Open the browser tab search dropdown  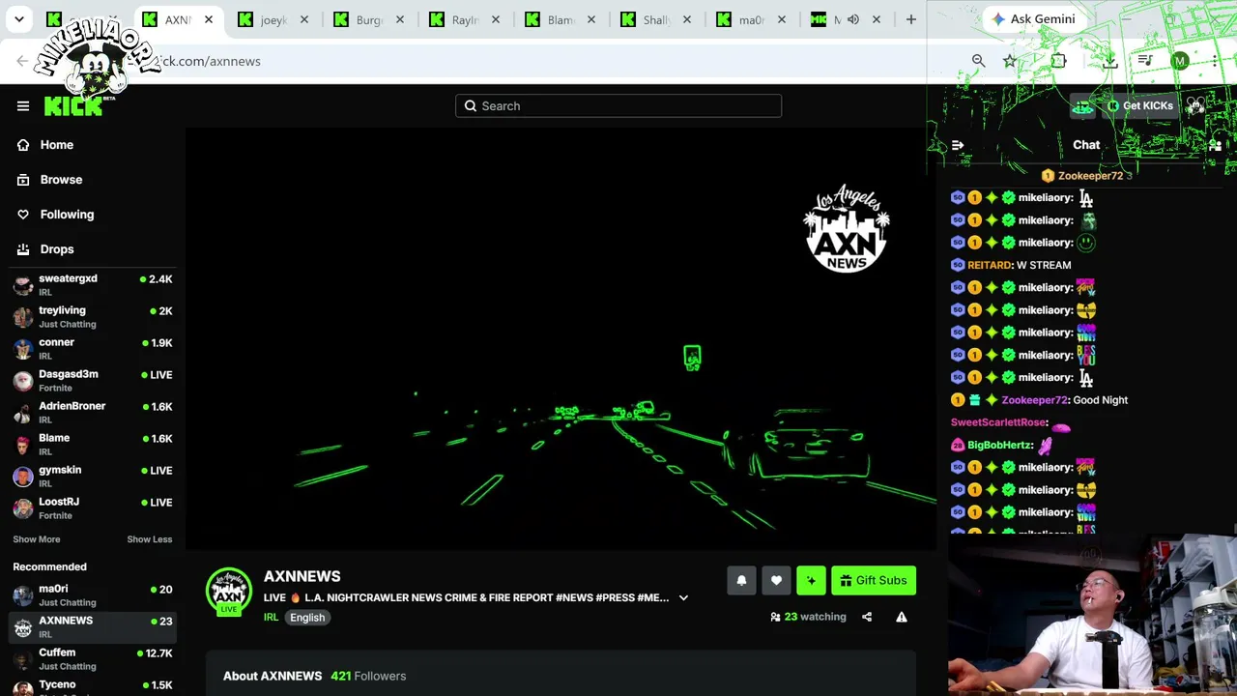tap(19, 19)
